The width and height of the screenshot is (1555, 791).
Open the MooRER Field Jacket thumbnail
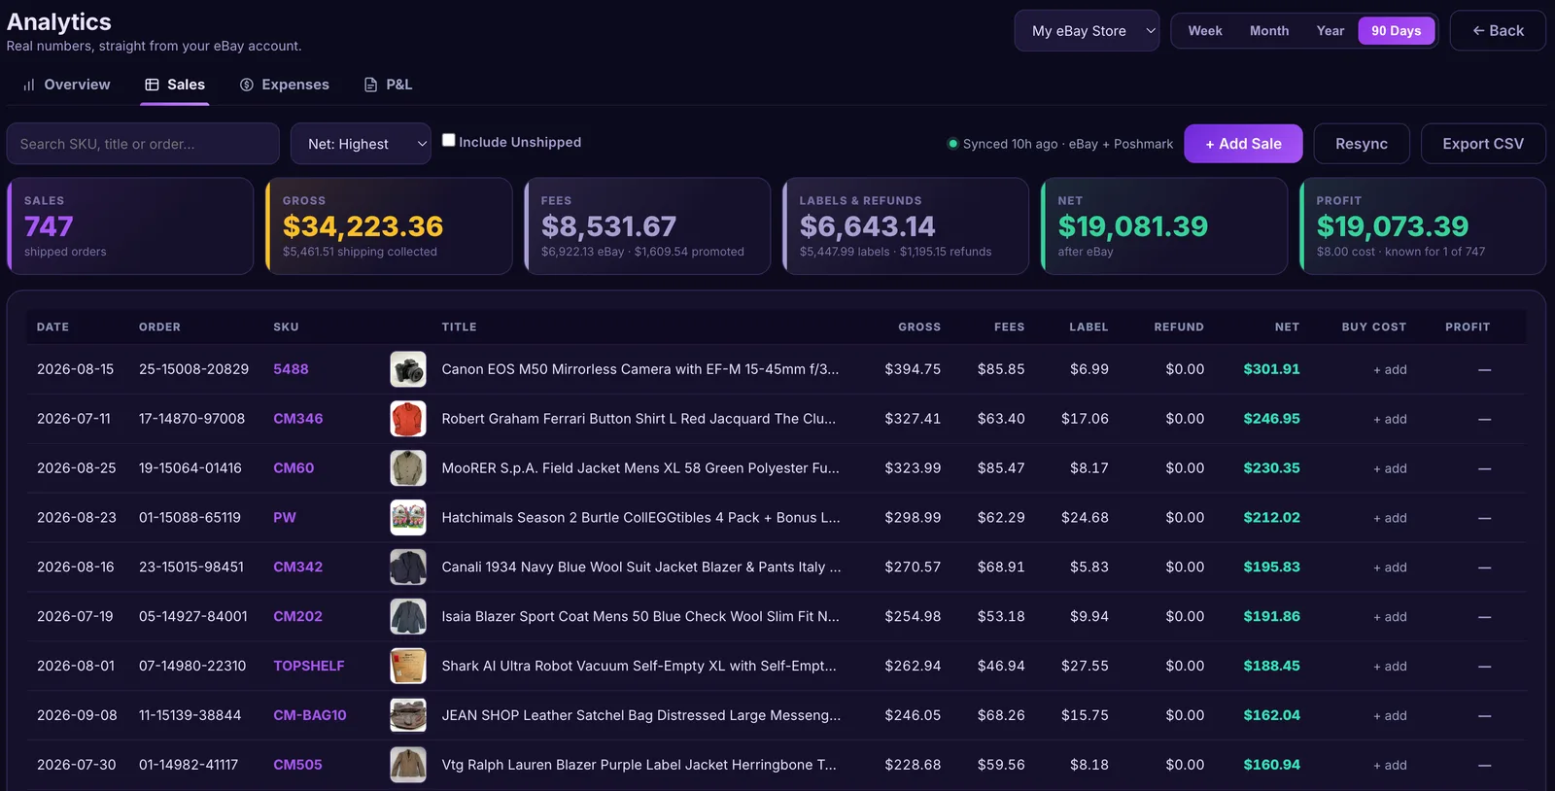(x=408, y=468)
